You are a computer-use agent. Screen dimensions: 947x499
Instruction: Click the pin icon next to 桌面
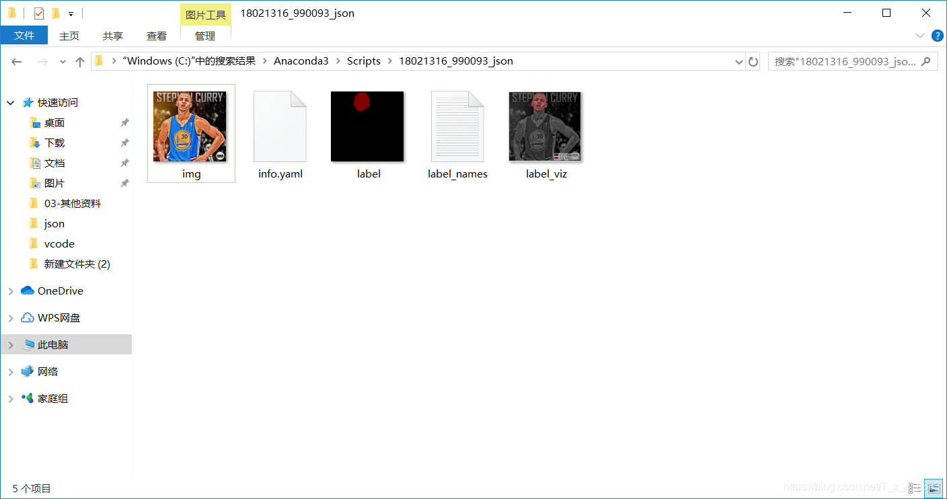click(x=124, y=123)
